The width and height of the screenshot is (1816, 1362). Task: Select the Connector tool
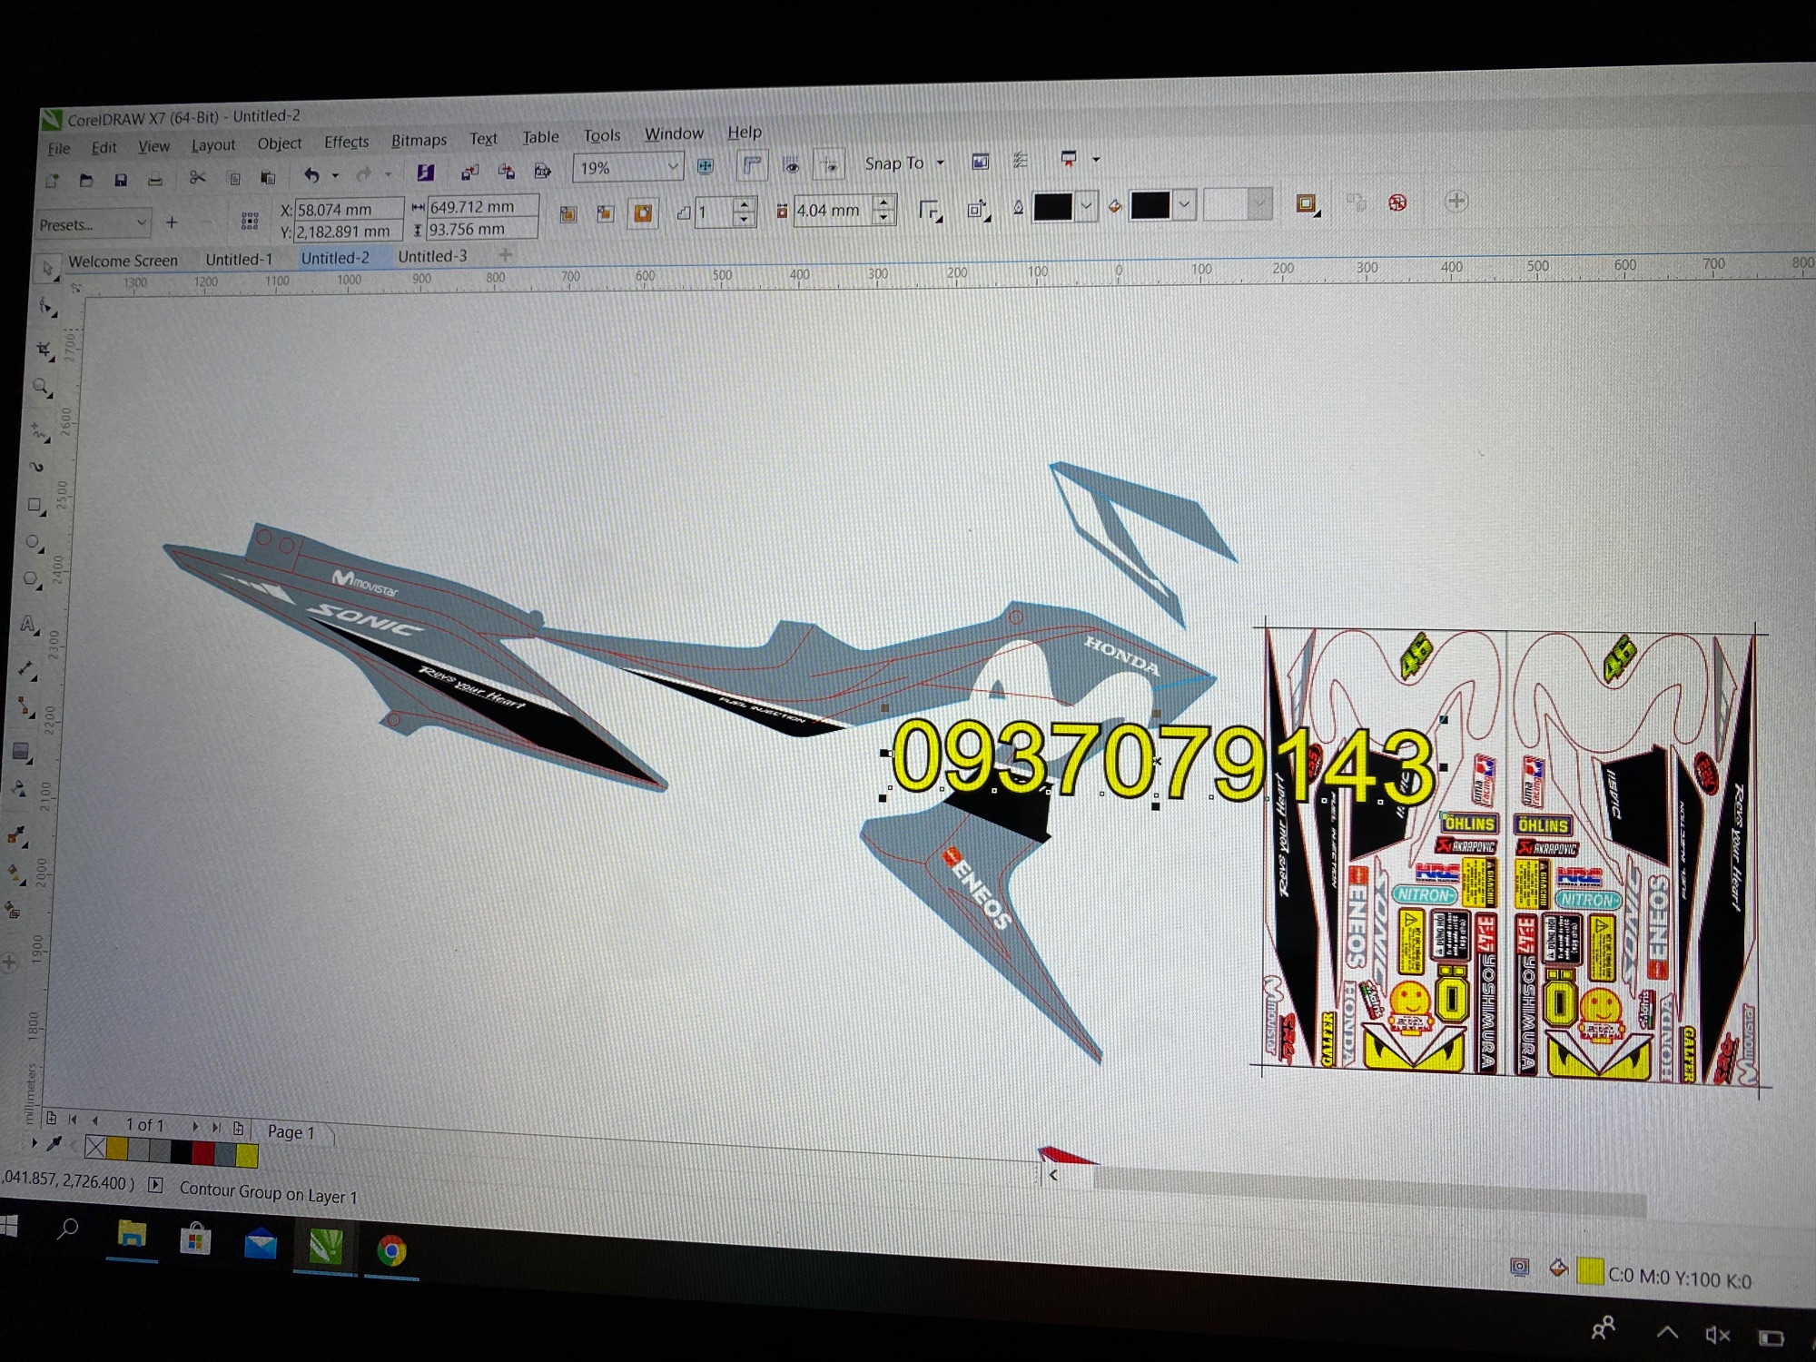[x=25, y=707]
